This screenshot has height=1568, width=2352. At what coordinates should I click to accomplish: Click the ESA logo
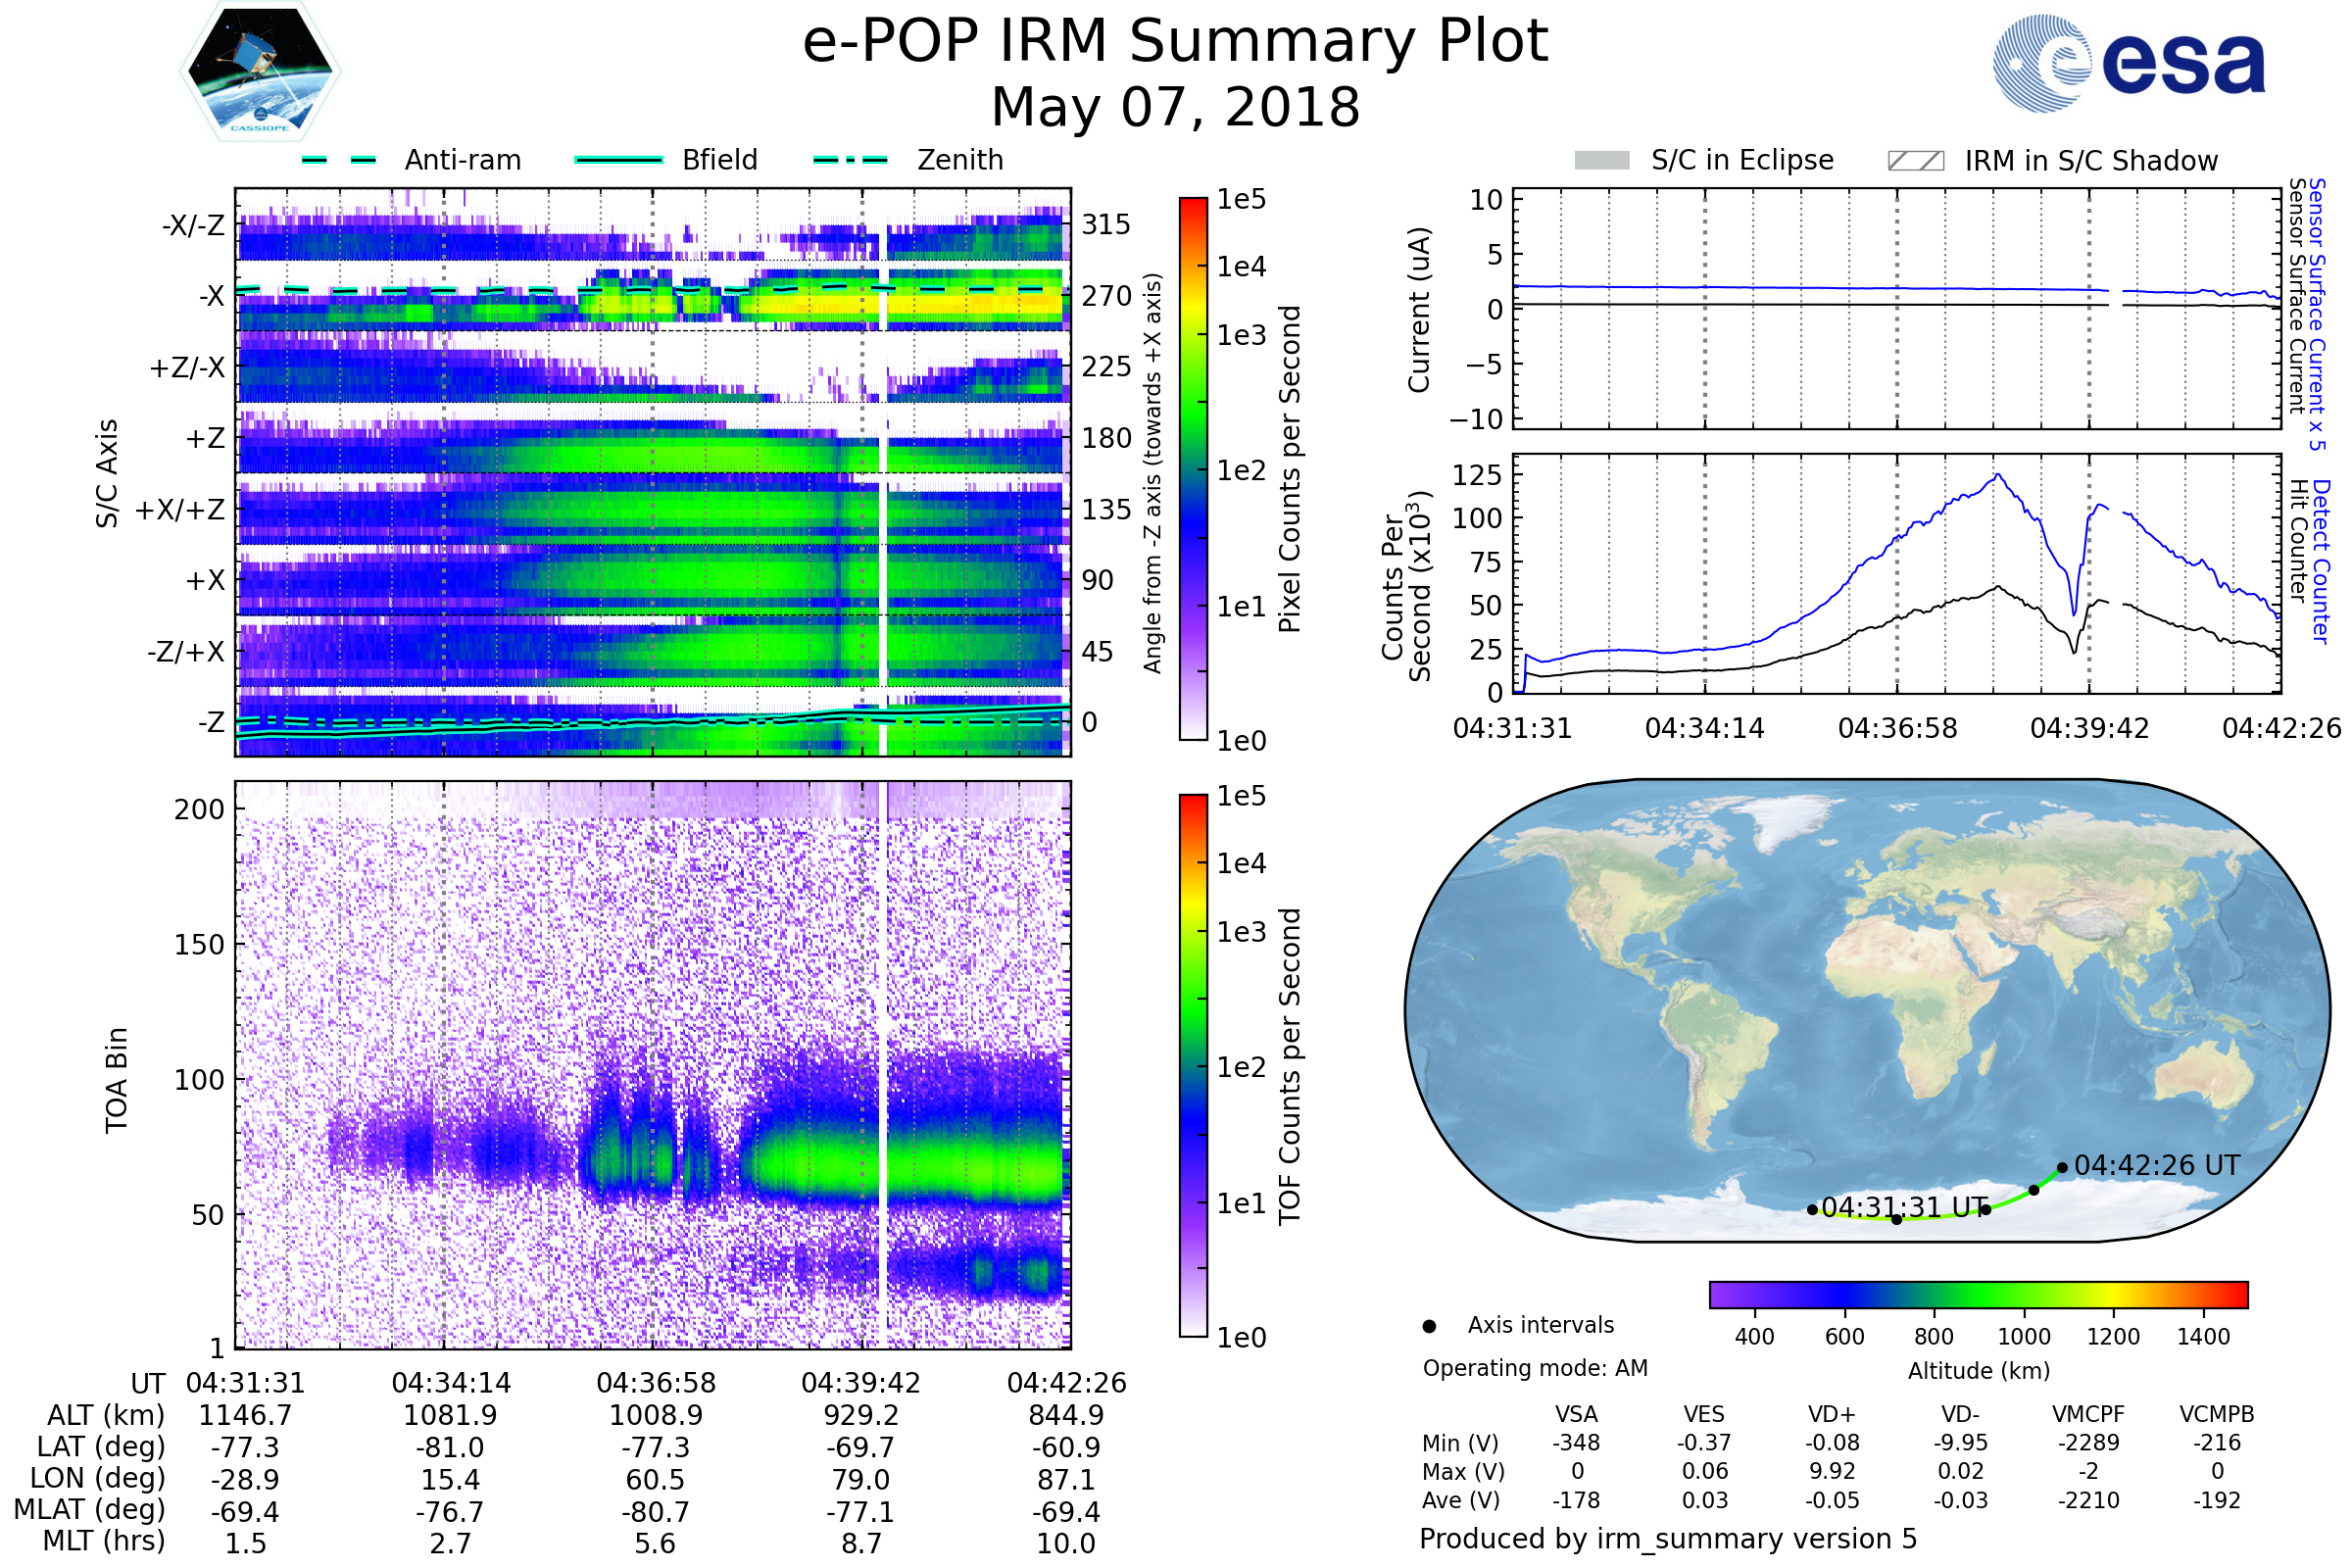[x=2130, y=63]
